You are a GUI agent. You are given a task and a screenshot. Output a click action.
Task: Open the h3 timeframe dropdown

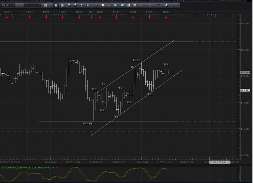pyautogui.click(x=40, y=5)
